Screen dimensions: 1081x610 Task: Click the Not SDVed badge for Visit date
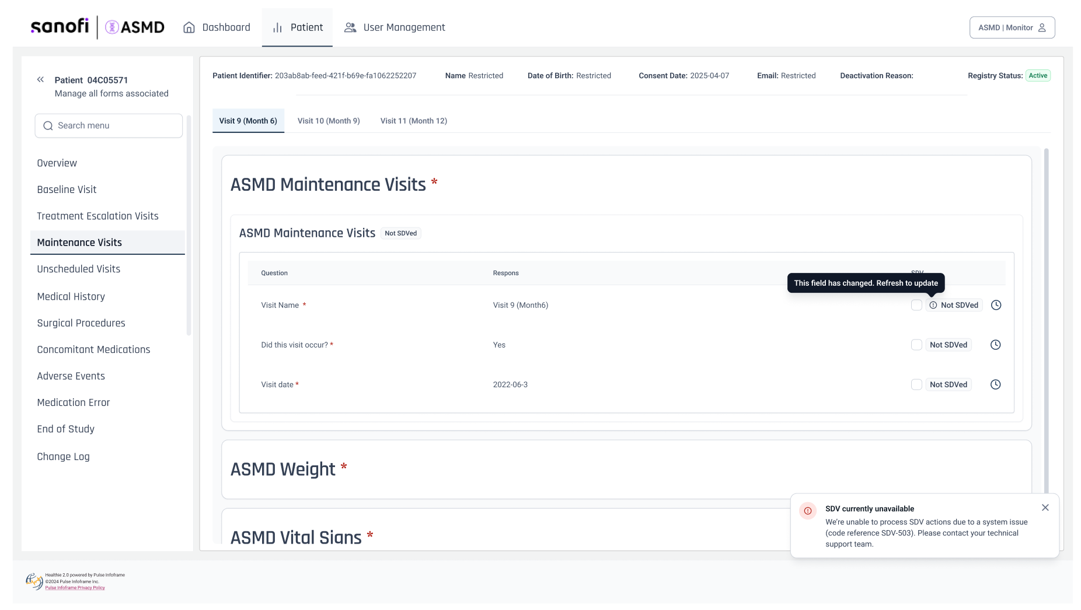[949, 384]
